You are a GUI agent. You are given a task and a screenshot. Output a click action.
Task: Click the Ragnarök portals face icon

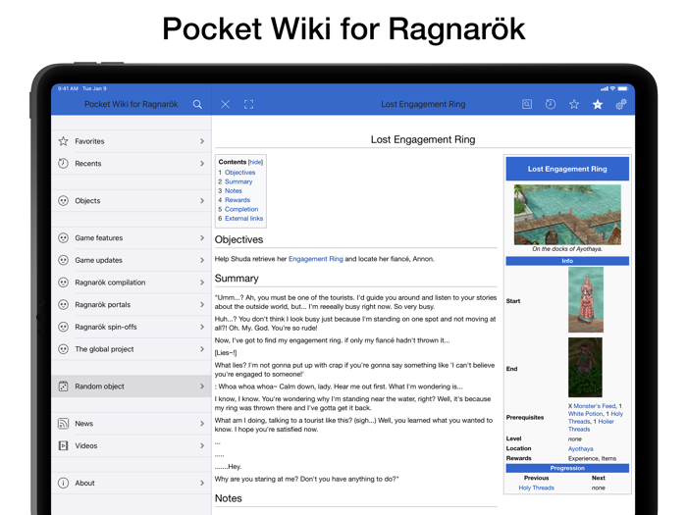64,304
